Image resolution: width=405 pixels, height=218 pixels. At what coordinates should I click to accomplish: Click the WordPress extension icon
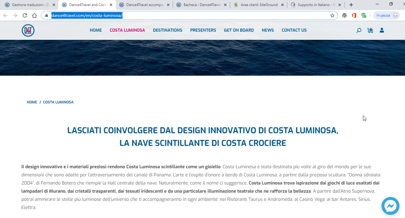click(345, 15)
